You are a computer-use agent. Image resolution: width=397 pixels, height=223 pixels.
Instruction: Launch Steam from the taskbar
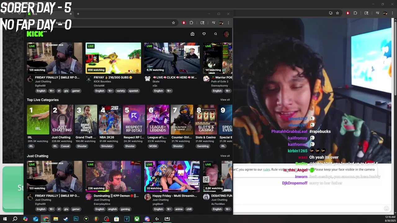[x=66, y=219]
